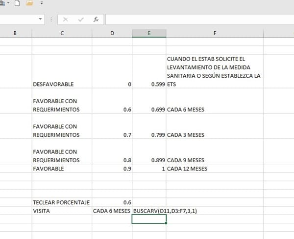This screenshot has height=239, width=294.
Task: Select column D header
Action: coord(112,33)
